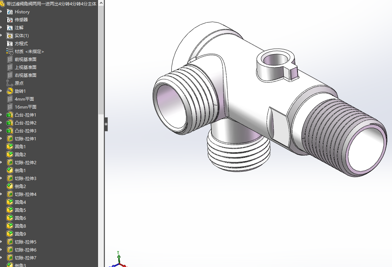This screenshot has width=392, height=267.
Task: Click the feature tree scroll-up arrow
Action: [x=101, y=3]
